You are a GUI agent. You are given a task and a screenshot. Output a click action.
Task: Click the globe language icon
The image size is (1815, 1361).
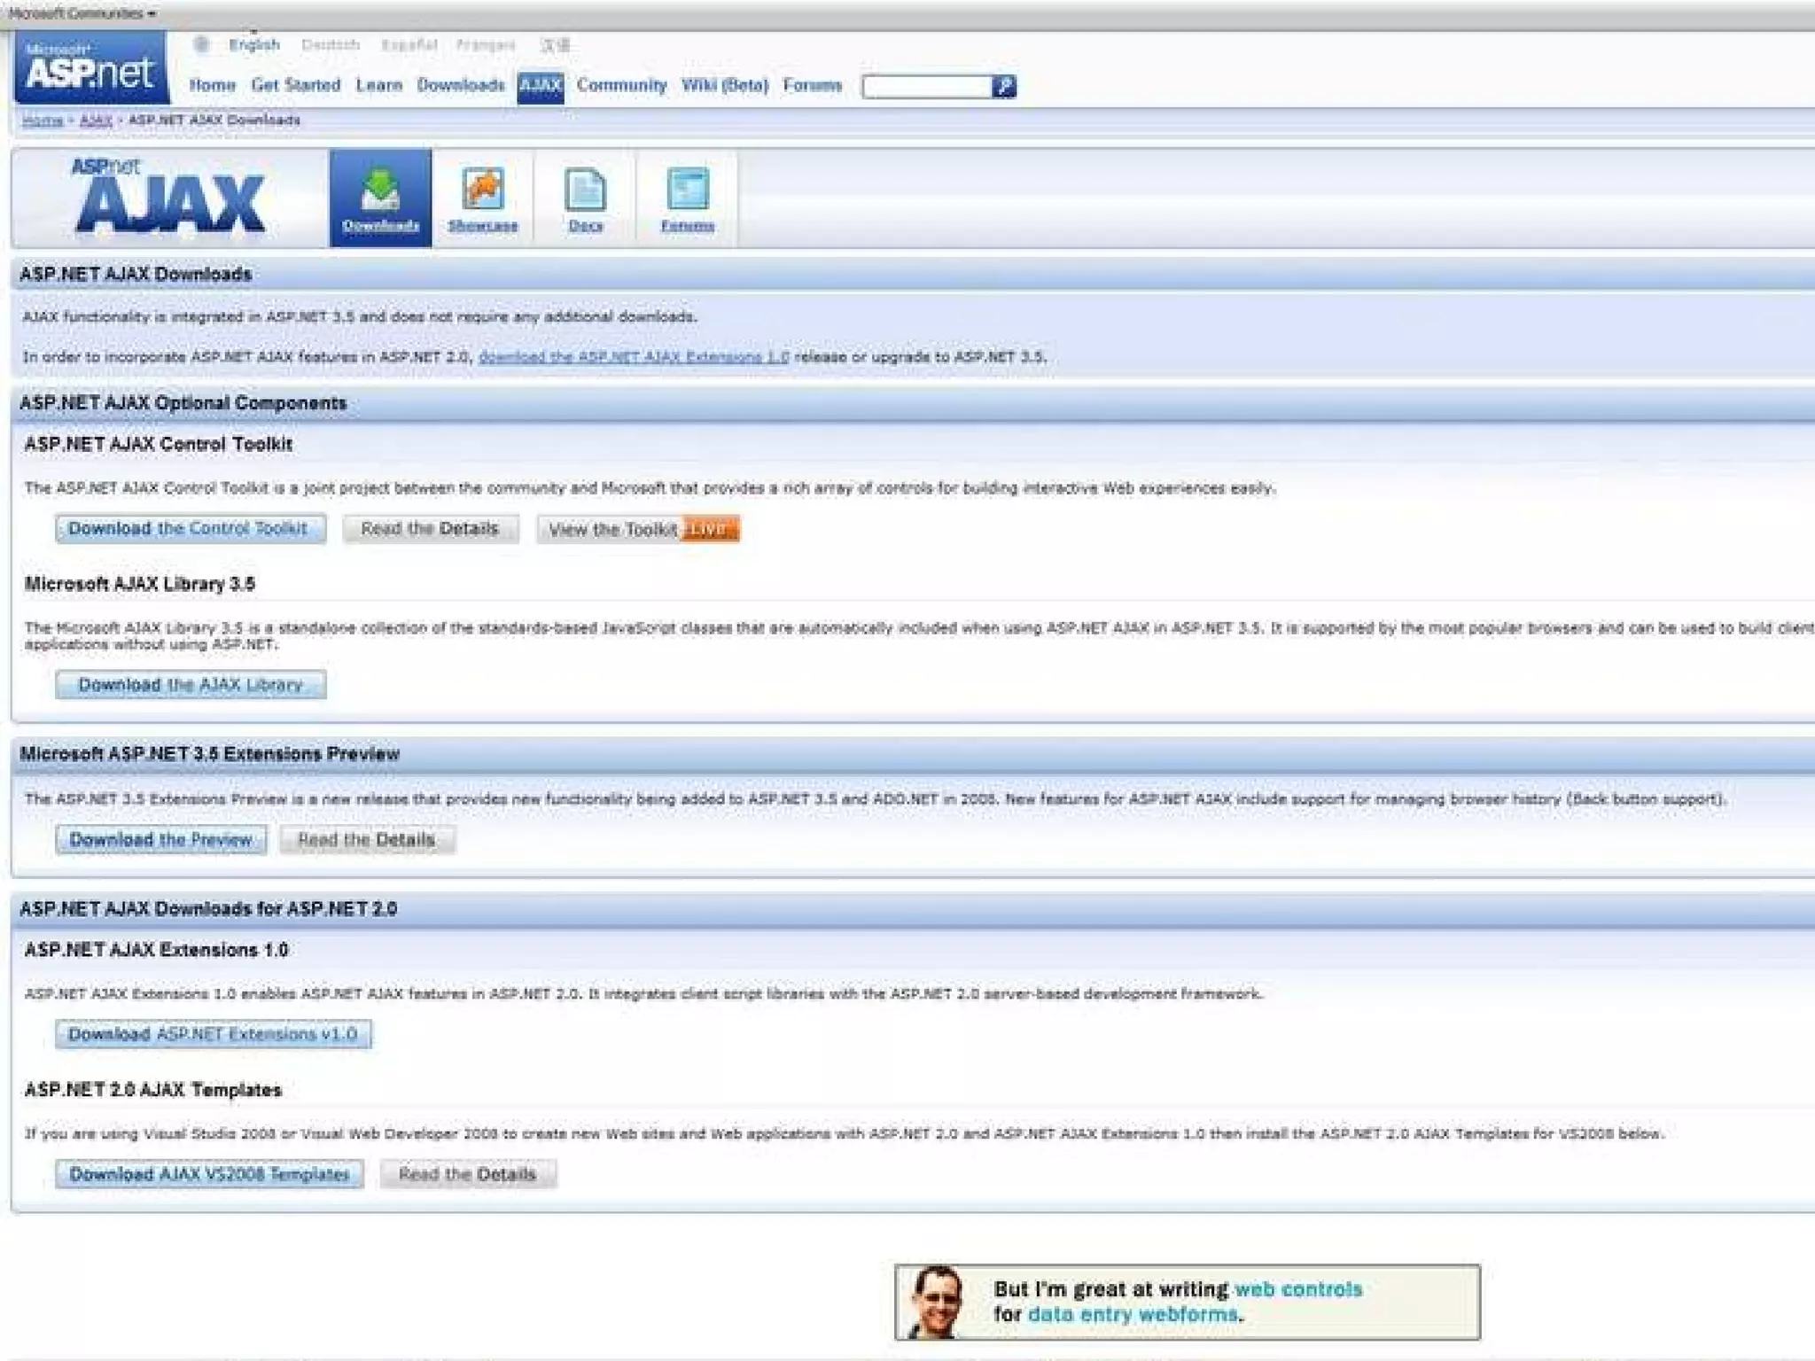coord(202,44)
